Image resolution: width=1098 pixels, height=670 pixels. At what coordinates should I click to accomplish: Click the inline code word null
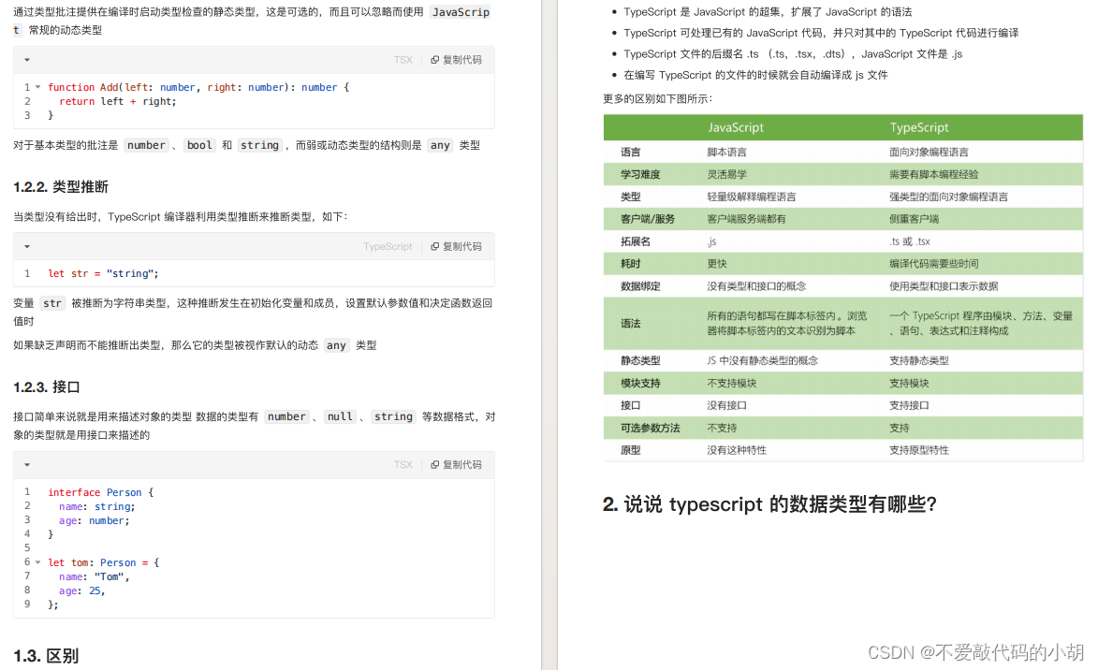[341, 416]
